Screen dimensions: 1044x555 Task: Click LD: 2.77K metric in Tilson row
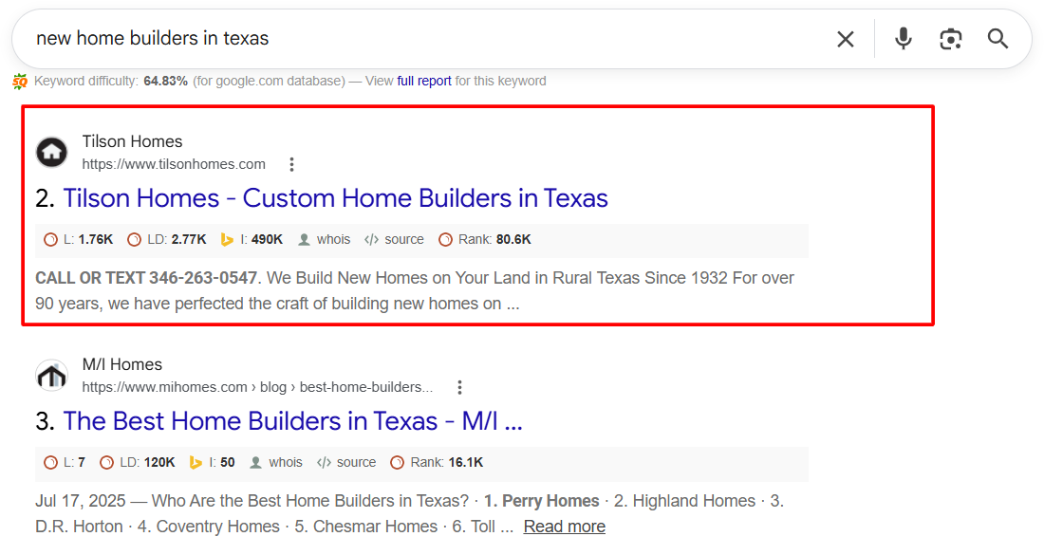click(x=167, y=240)
